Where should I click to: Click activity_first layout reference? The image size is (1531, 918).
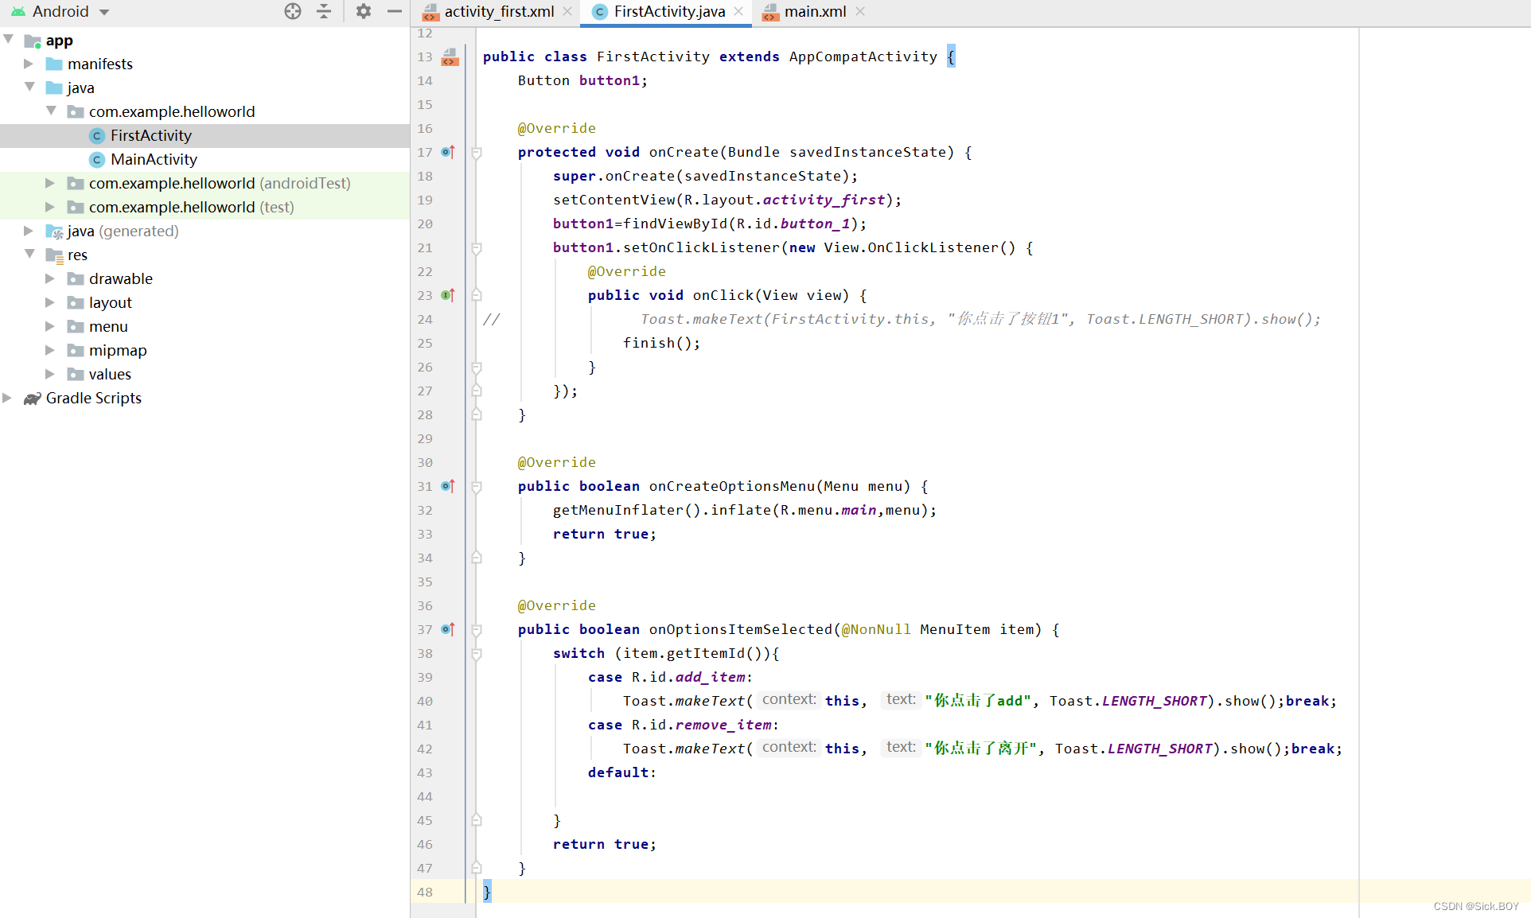point(824,200)
